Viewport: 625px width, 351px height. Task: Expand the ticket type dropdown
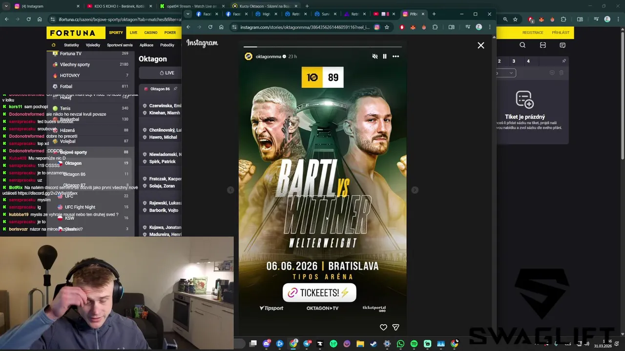tap(506, 73)
